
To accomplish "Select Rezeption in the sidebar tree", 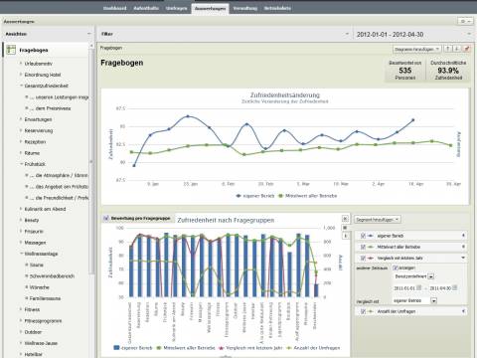I will pyautogui.click(x=35, y=142).
